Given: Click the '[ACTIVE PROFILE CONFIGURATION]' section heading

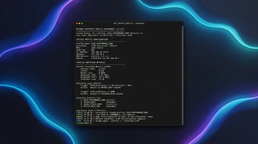Looking at the screenshot, I should tap(92, 40).
